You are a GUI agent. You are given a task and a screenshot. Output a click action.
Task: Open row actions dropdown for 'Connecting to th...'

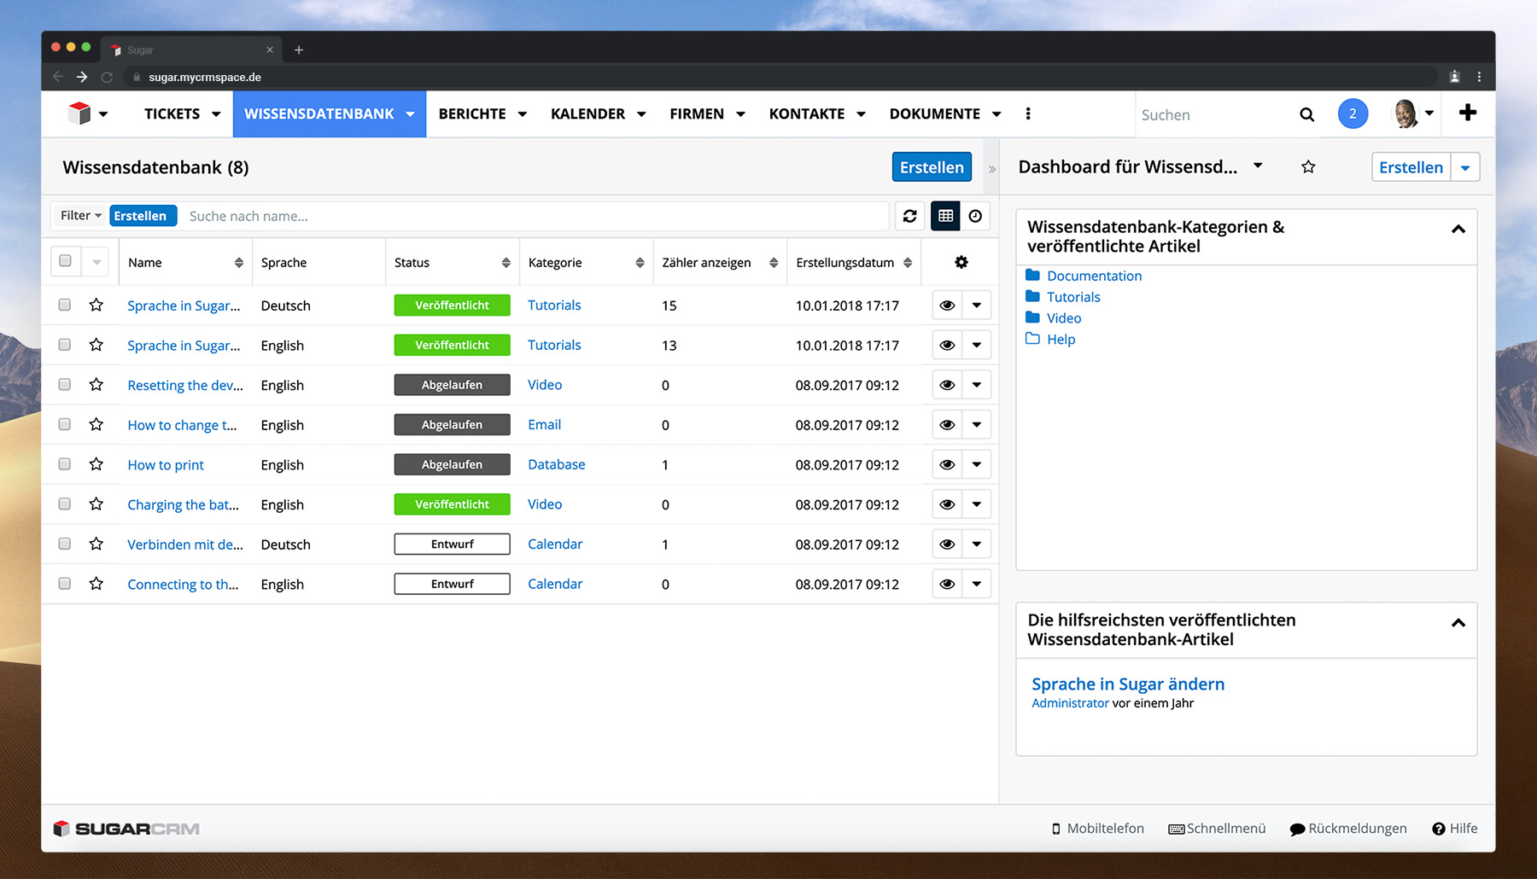pos(976,584)
